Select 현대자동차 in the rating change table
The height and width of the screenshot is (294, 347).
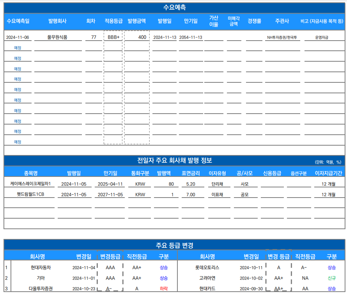(x=41, y=268)
